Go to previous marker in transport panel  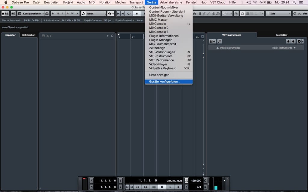127,187
